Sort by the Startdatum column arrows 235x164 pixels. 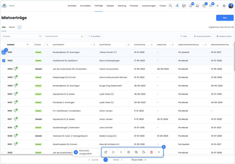tap(149, 45)
